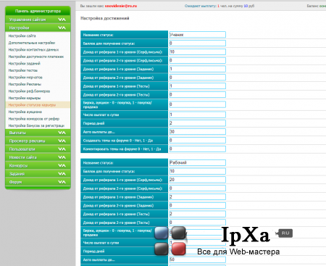Click the blue glossy square in watermark
The image size is (326, 266).
click(161, 233)
